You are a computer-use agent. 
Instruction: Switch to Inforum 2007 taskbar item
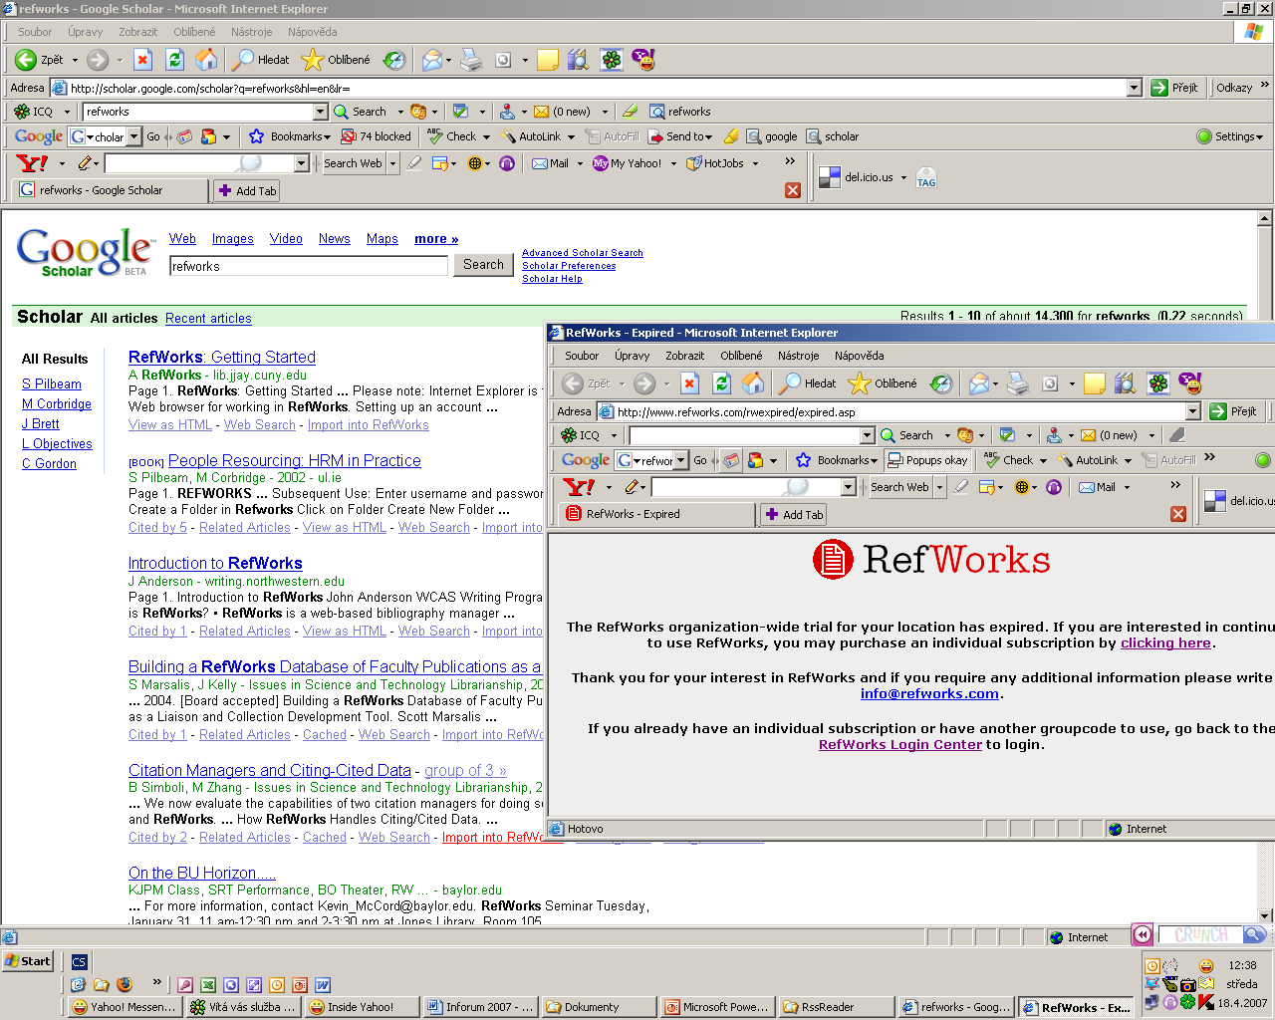click(481, 1007)
